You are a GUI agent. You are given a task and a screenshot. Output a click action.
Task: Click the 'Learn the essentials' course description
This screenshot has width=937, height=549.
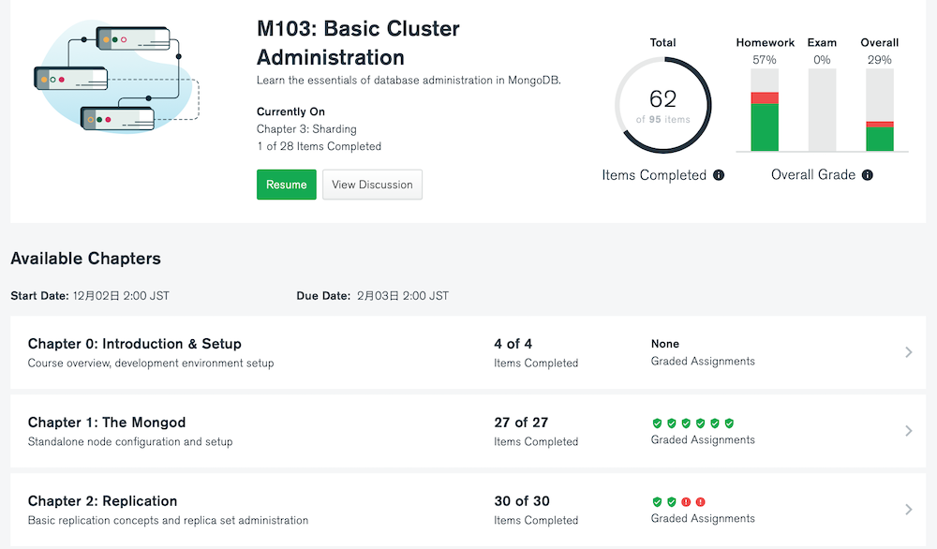[x=409, y=80]
